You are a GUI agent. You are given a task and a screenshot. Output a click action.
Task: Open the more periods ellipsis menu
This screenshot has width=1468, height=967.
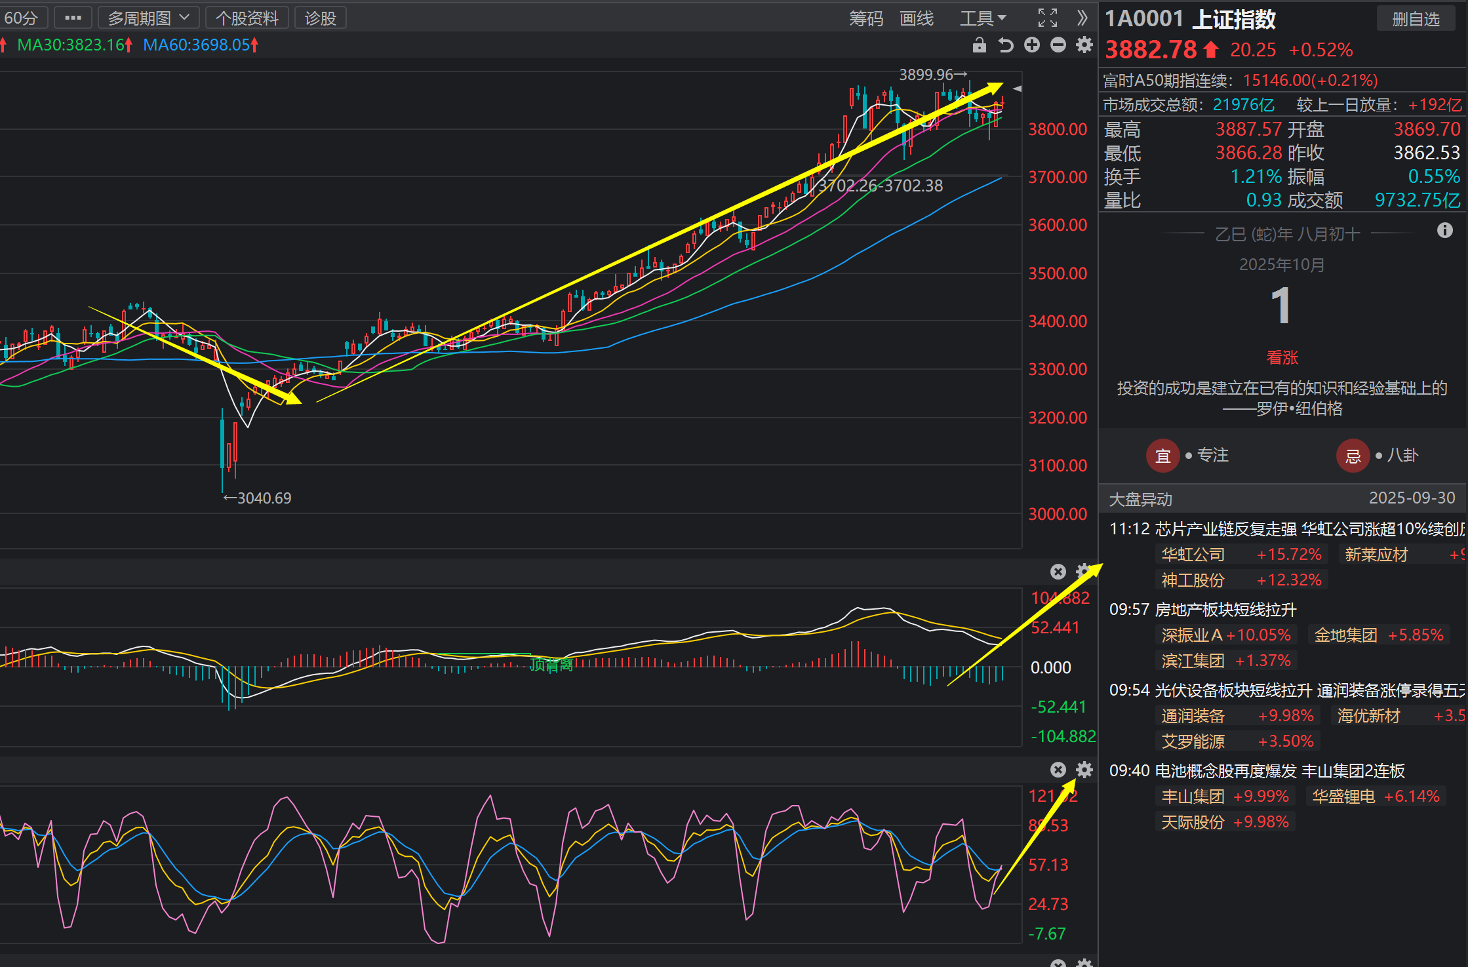pyautogui.click(x=73, y=18)
